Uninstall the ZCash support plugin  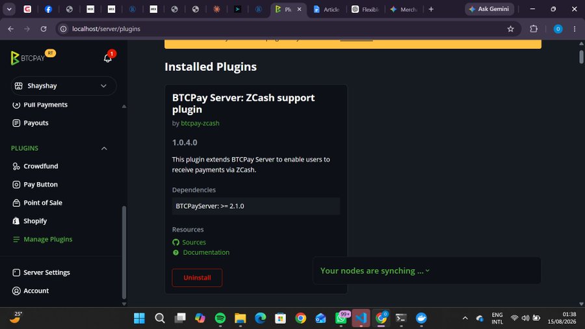click(197, 278)
